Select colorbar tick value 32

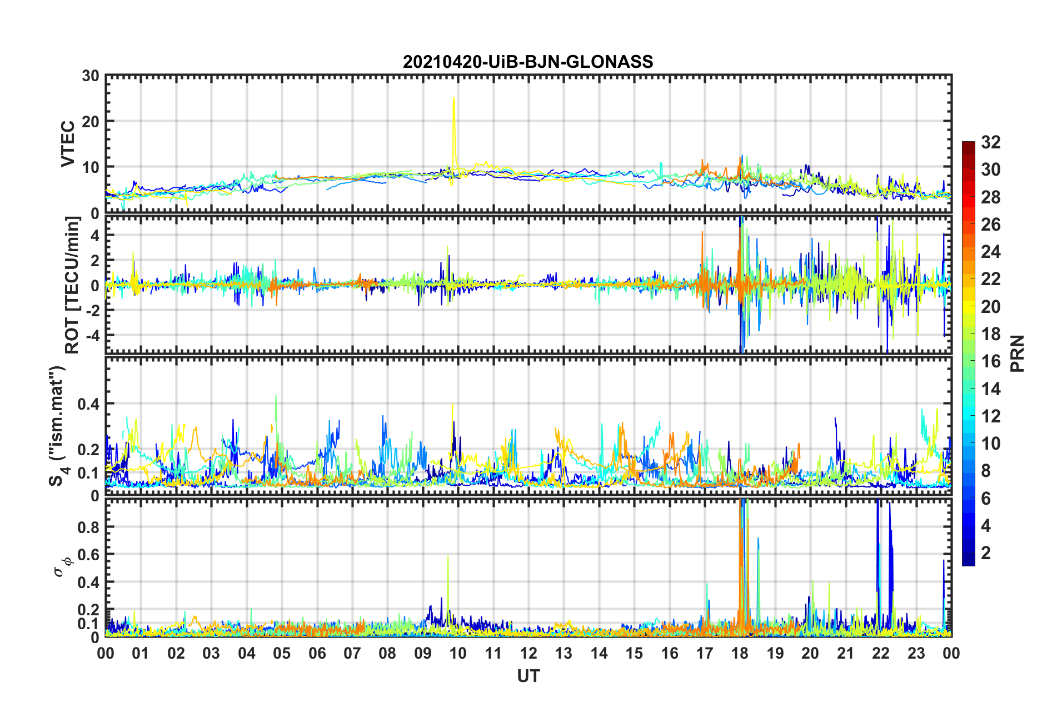[990, 142]
